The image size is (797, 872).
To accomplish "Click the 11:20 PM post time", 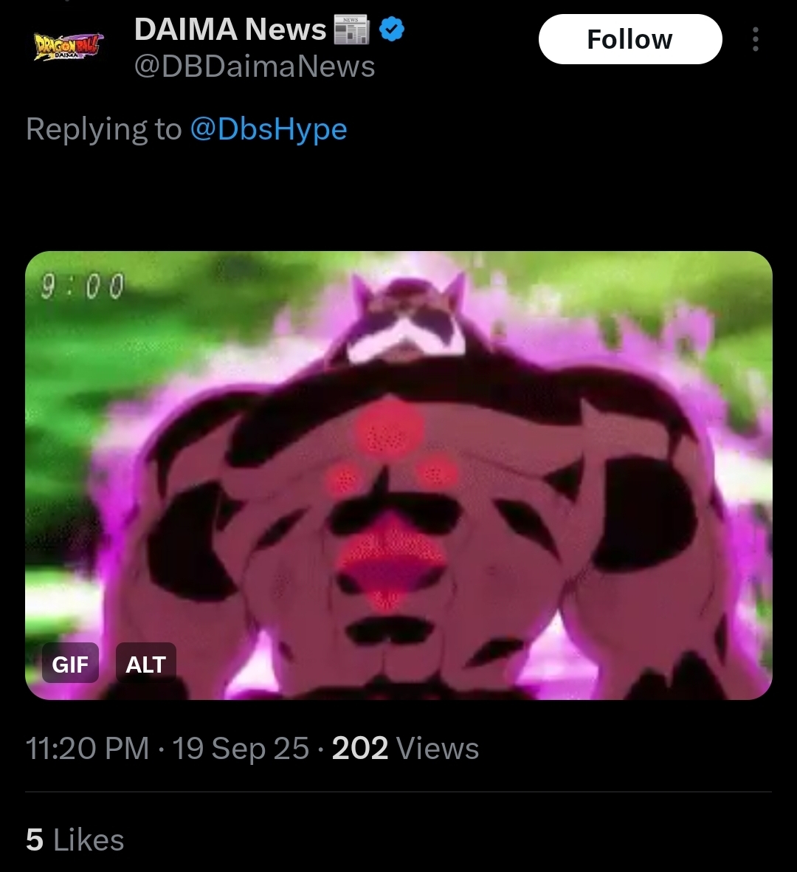I will (x=87, y=748).
